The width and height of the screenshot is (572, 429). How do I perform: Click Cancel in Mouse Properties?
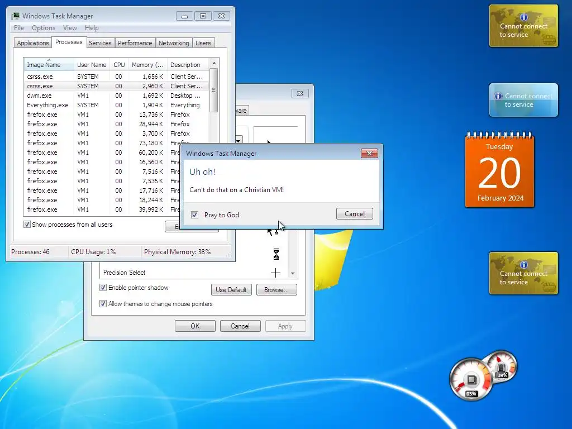tap(240, 326)
